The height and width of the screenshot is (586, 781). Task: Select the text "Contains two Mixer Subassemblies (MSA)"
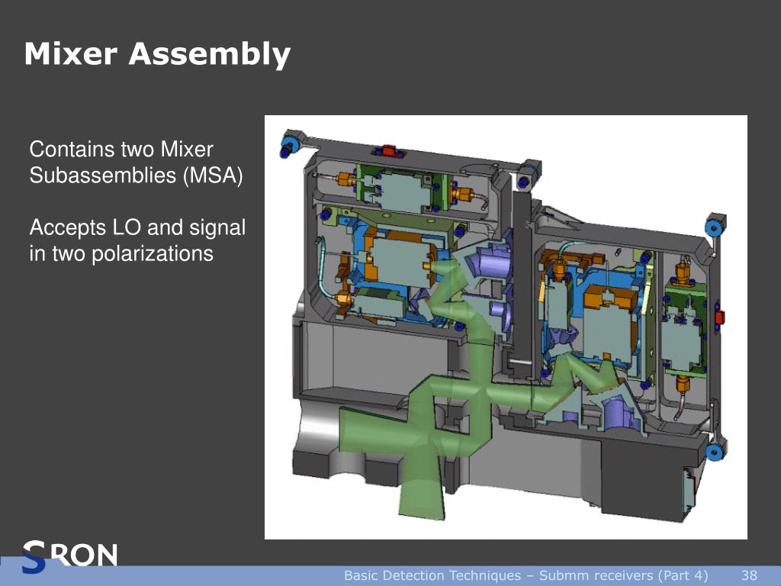click(136, 163)
